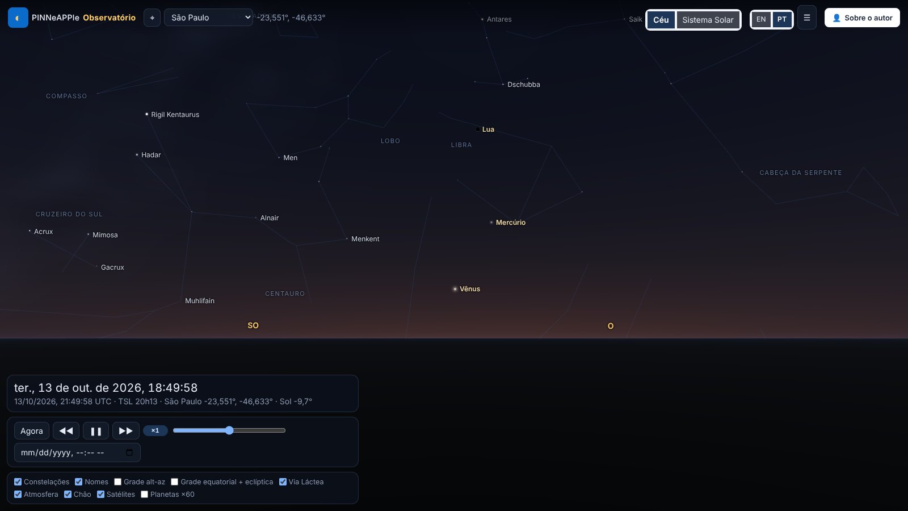The height and width of the screenshot is (511, 908).
Task: Enable the Grade alt-az checkbox
Action: point(118,481)
